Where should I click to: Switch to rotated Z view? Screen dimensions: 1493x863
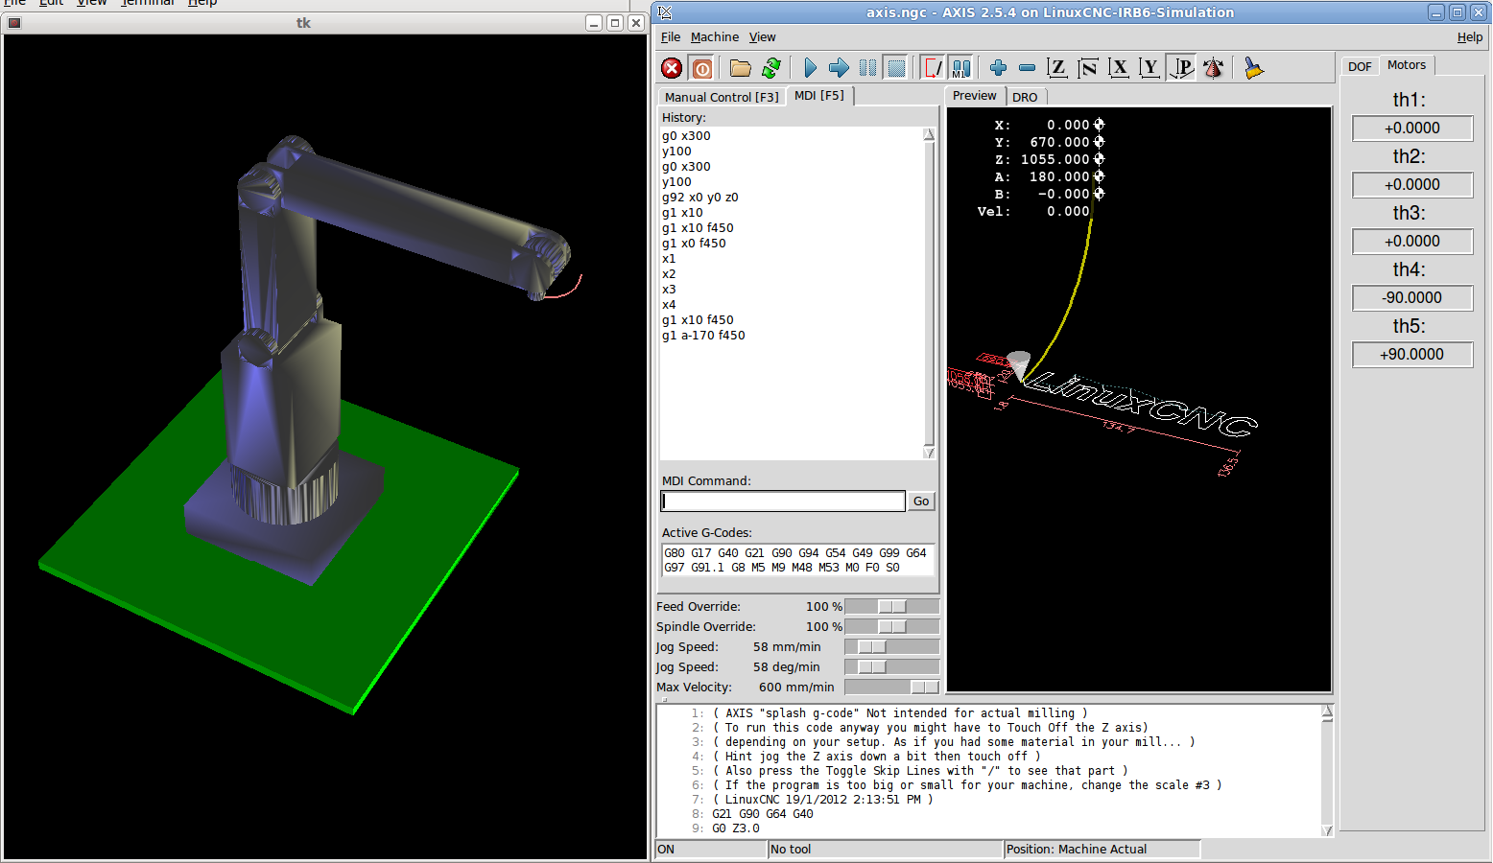(x=1088, y=68)
